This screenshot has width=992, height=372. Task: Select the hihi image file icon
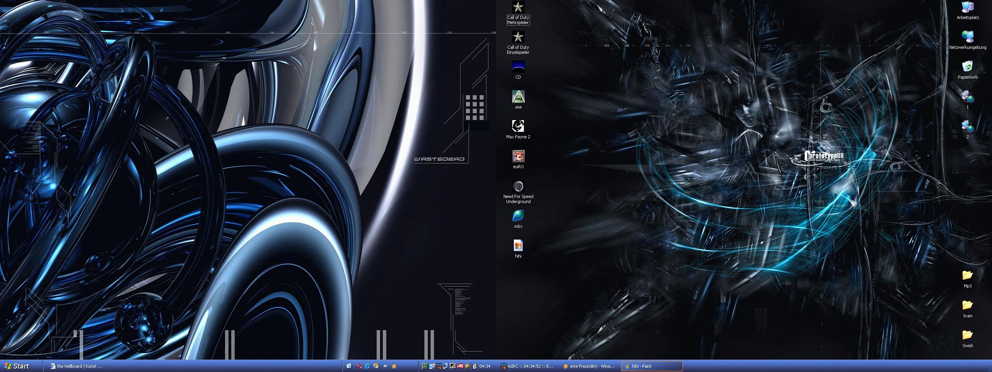pos(518,246)
